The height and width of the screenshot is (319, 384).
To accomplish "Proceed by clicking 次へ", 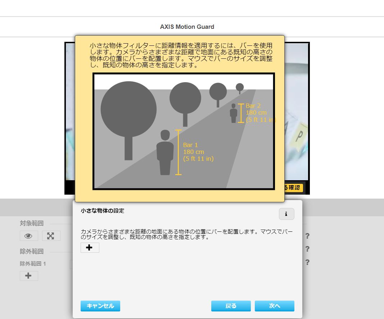I will pyautogui.click(x=274, y=306).
